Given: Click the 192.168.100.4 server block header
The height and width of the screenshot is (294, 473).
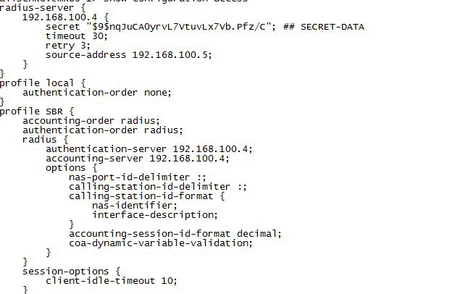Looking at the screenshot, I should [65, 17].
